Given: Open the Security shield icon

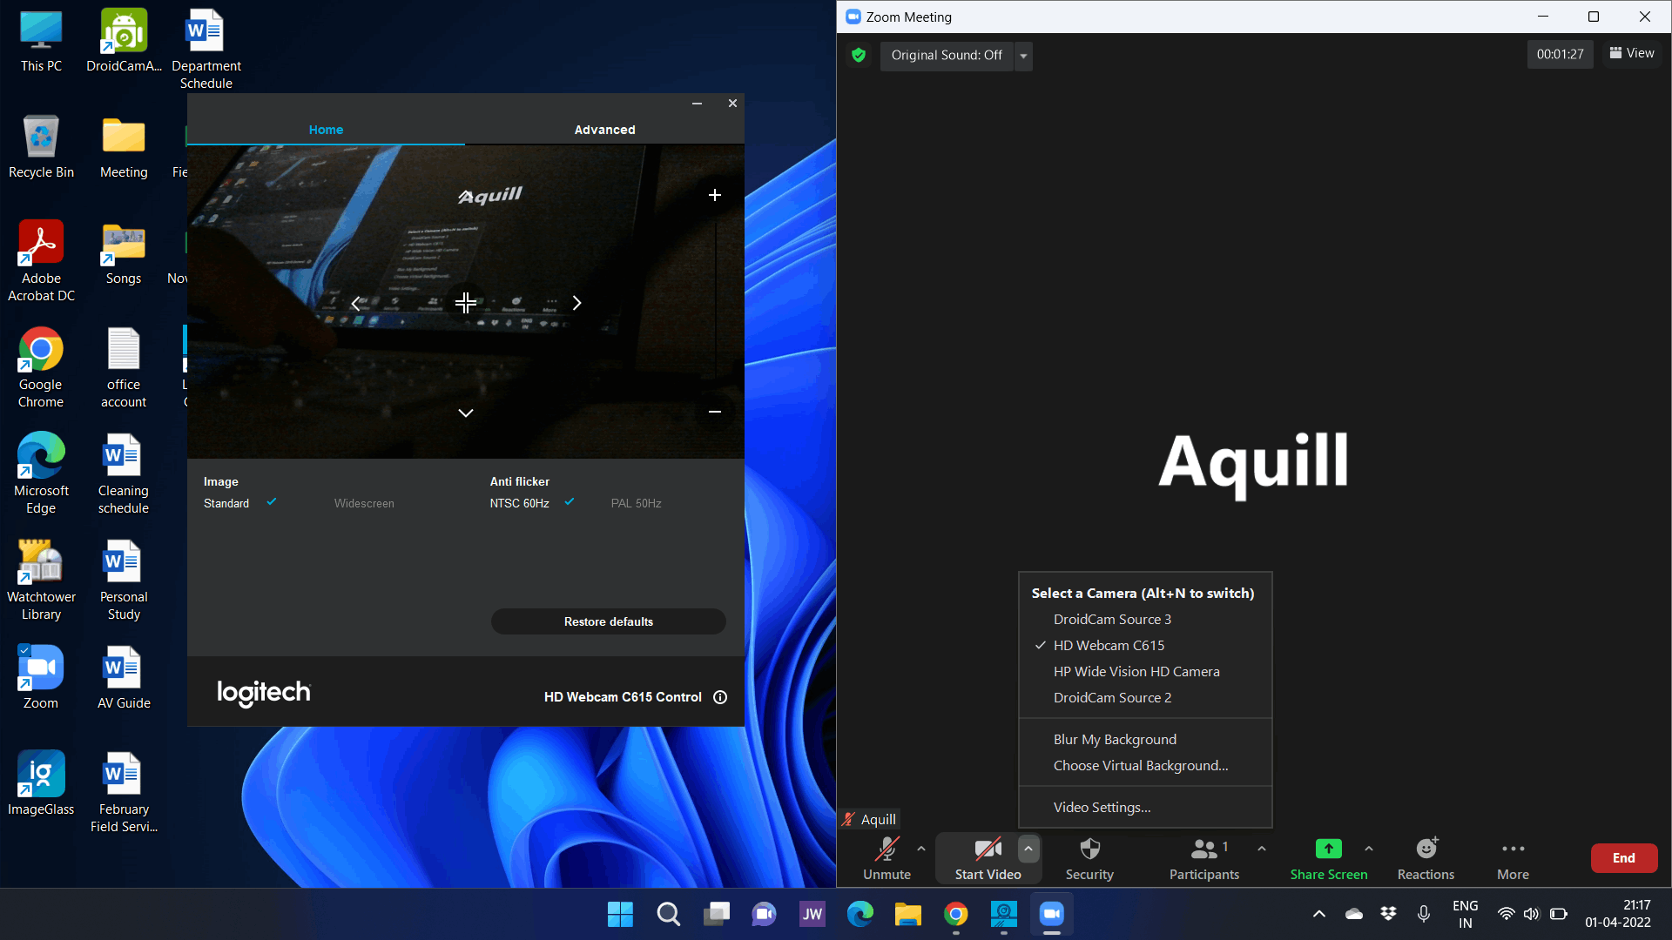Looking at the screenshot, I should click(1089, 849).
